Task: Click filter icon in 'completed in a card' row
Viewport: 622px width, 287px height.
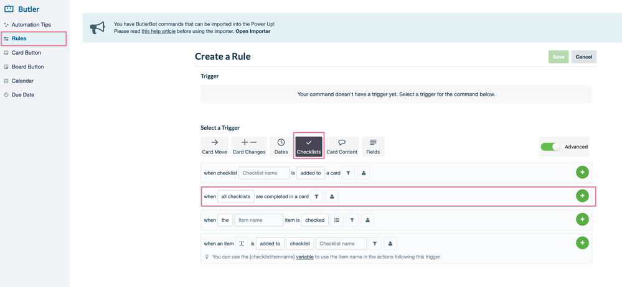Action: point(316,197)
